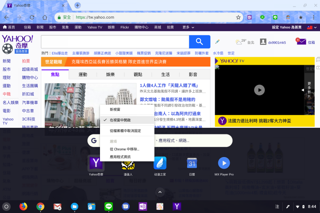Go to the browser home page icon
This screenshot has height=213, width=320.
coord(45,17)
